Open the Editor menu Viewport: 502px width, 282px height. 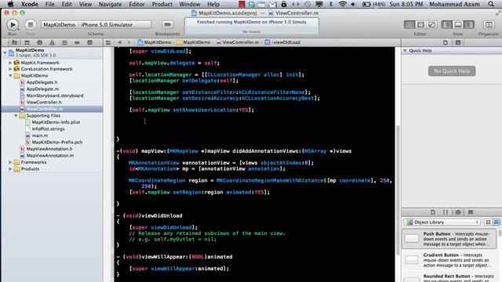[136, 4]
